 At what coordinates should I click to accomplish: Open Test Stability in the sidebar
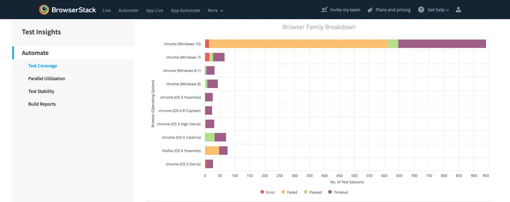click(x=41, y=91)
